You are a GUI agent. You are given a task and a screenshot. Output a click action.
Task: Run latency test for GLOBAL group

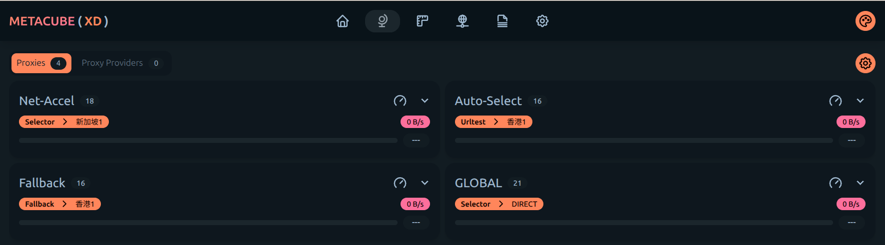(836, 183)
